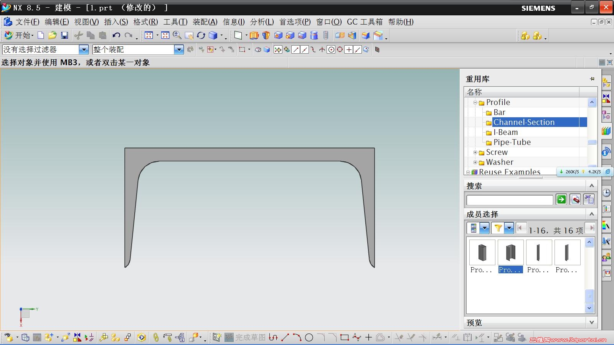Expand the Screw folder in tree

pos(475,152)
